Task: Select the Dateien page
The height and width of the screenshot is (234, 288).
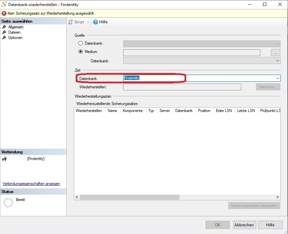Action: point(14,32)
